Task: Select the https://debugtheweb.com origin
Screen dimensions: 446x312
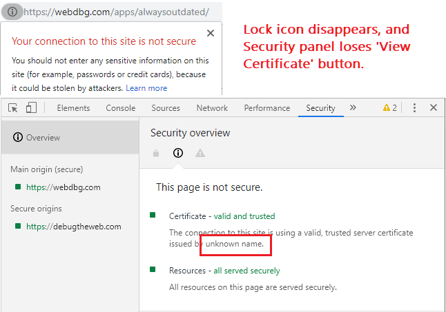Action: (73, 227)
